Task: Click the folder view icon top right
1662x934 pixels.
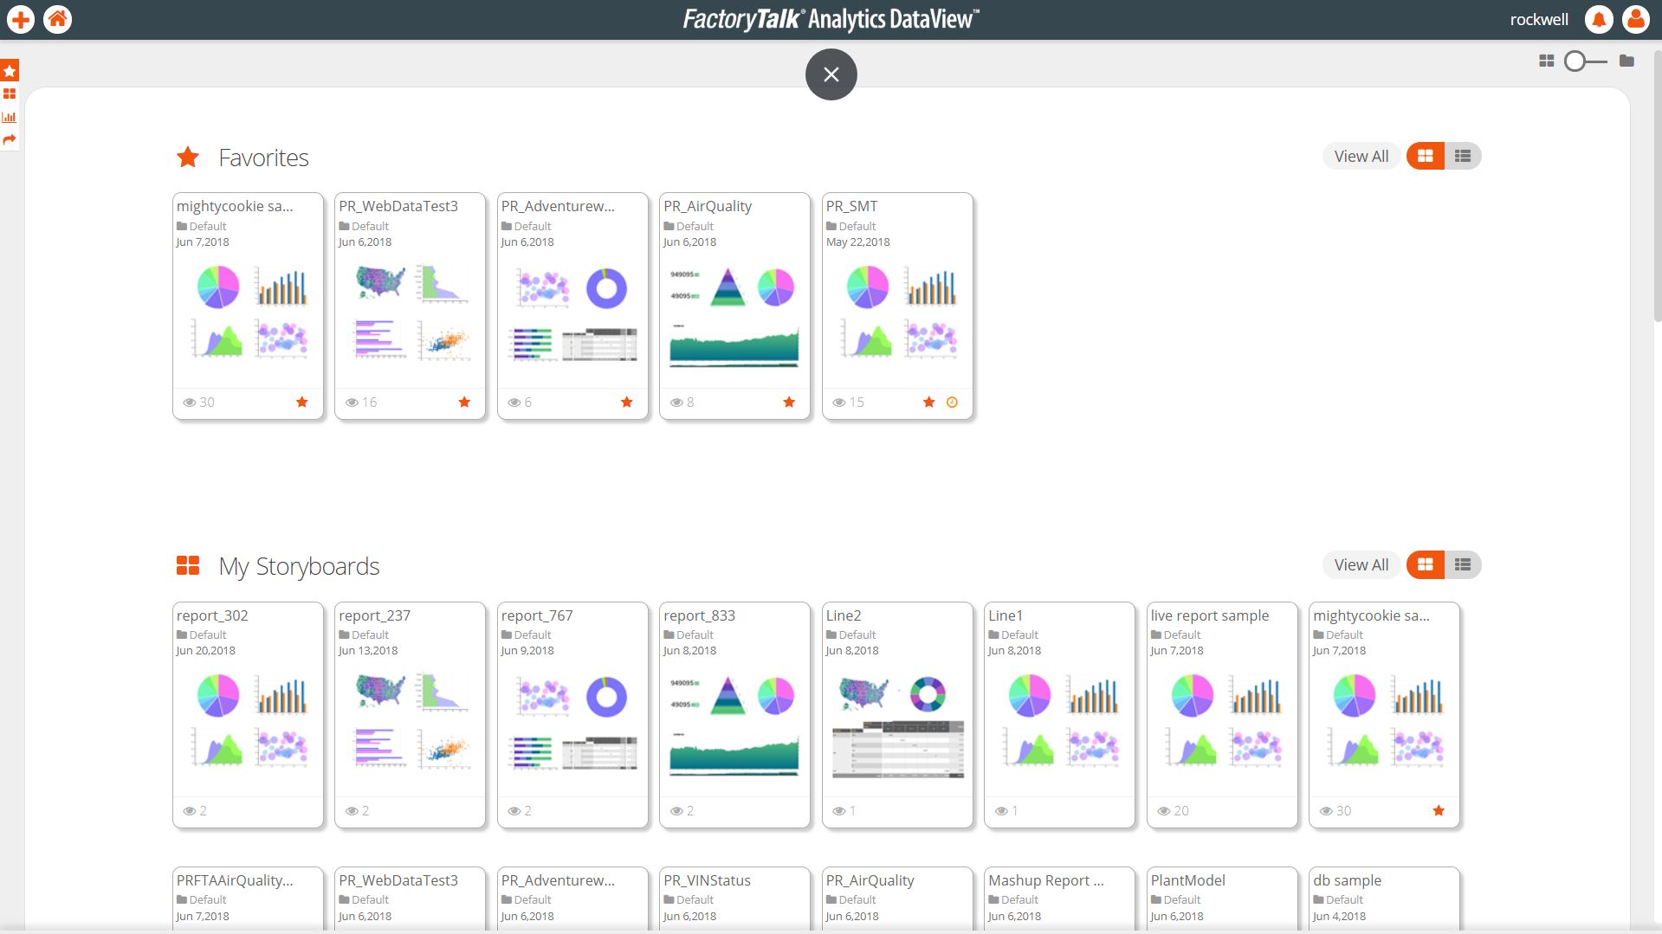Action: 1627,61
